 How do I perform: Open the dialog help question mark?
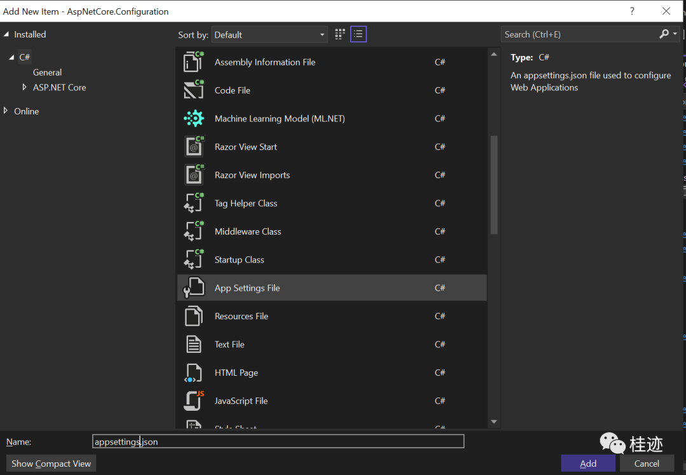[x=632, y=11]
